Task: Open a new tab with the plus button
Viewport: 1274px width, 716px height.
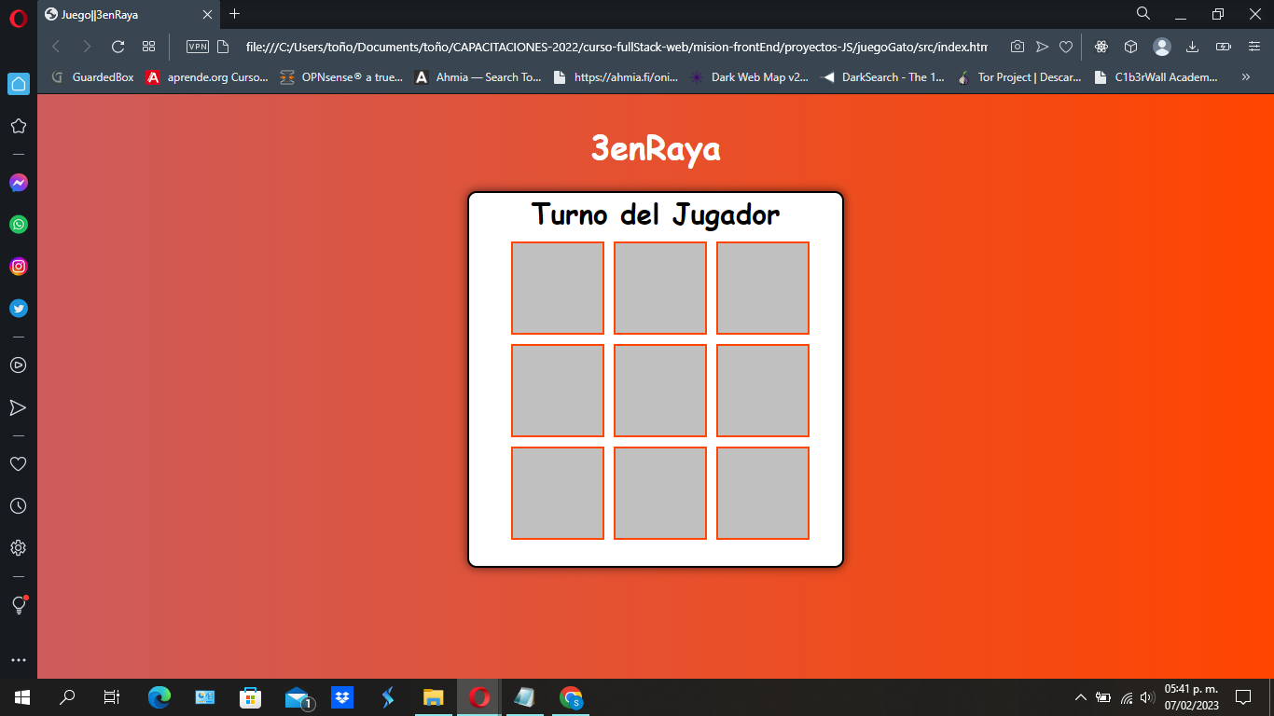Action: pyautogui.click(x=234, y=14)
